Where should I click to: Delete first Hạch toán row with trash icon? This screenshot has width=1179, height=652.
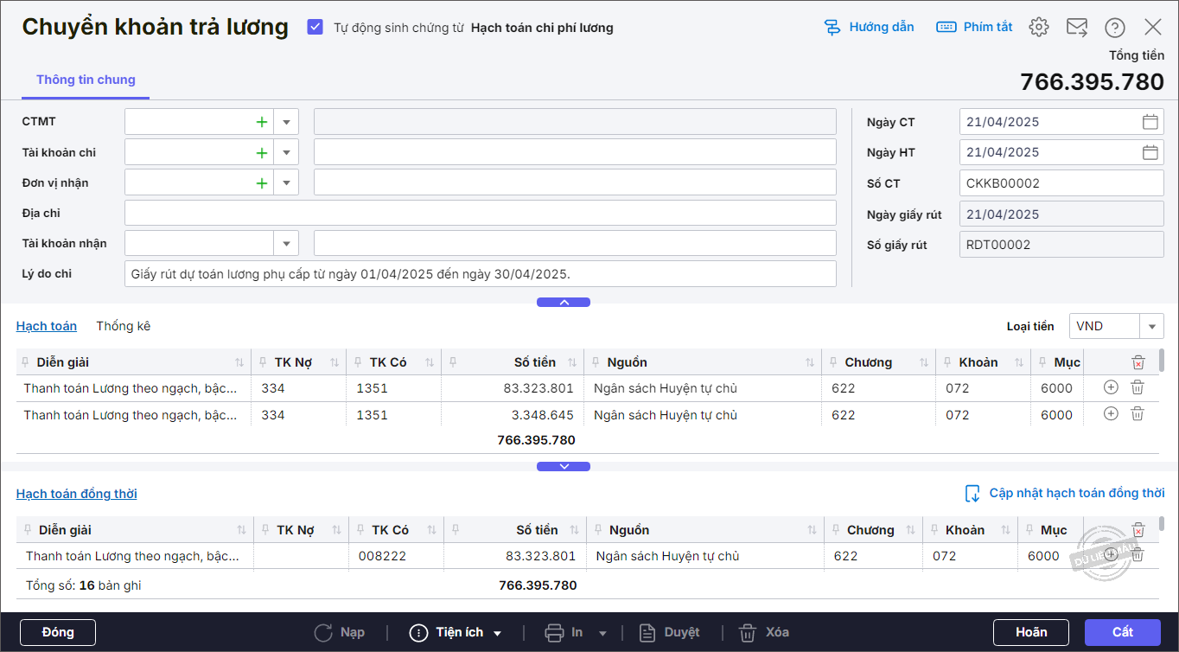click(x=1138, y=388)
